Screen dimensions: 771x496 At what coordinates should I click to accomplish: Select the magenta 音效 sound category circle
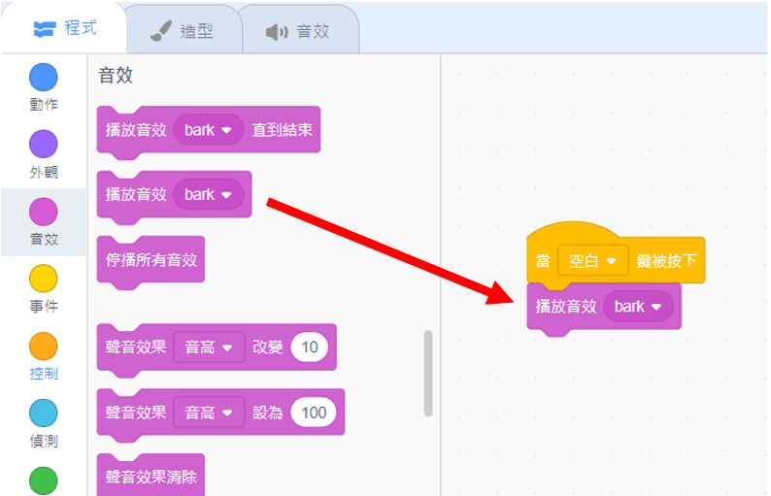pyautogui.click(x=44, y=212)
